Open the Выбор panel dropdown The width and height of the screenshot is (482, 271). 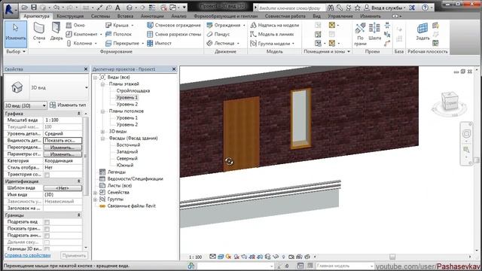click(16, 52)
